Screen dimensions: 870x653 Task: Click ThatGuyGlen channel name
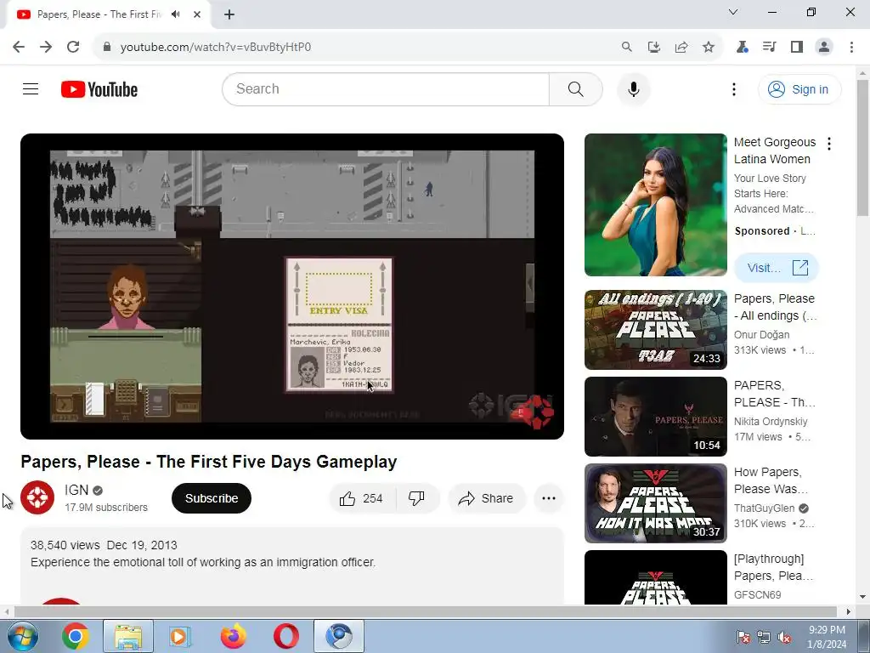[765, 508]
